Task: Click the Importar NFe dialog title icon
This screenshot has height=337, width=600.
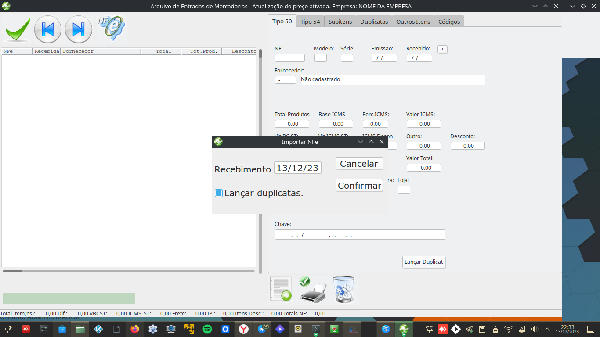Action: coord(218,142)
